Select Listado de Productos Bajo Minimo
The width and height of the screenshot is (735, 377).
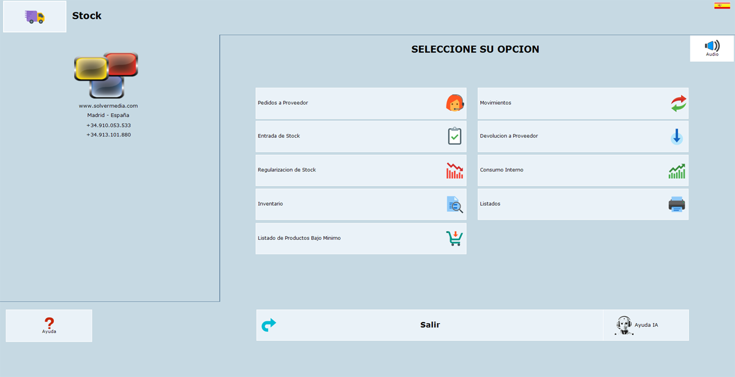coord(361,238)
